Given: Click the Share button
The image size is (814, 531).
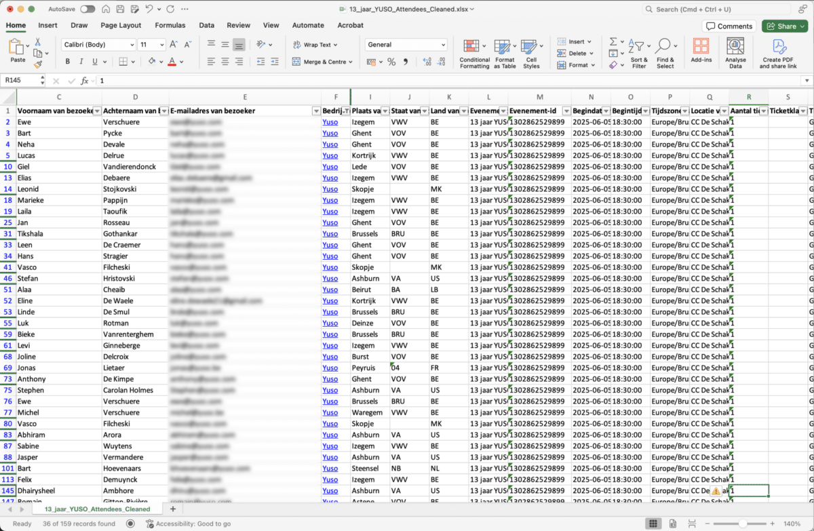Looking at the screenshot, I should (783, 26).
